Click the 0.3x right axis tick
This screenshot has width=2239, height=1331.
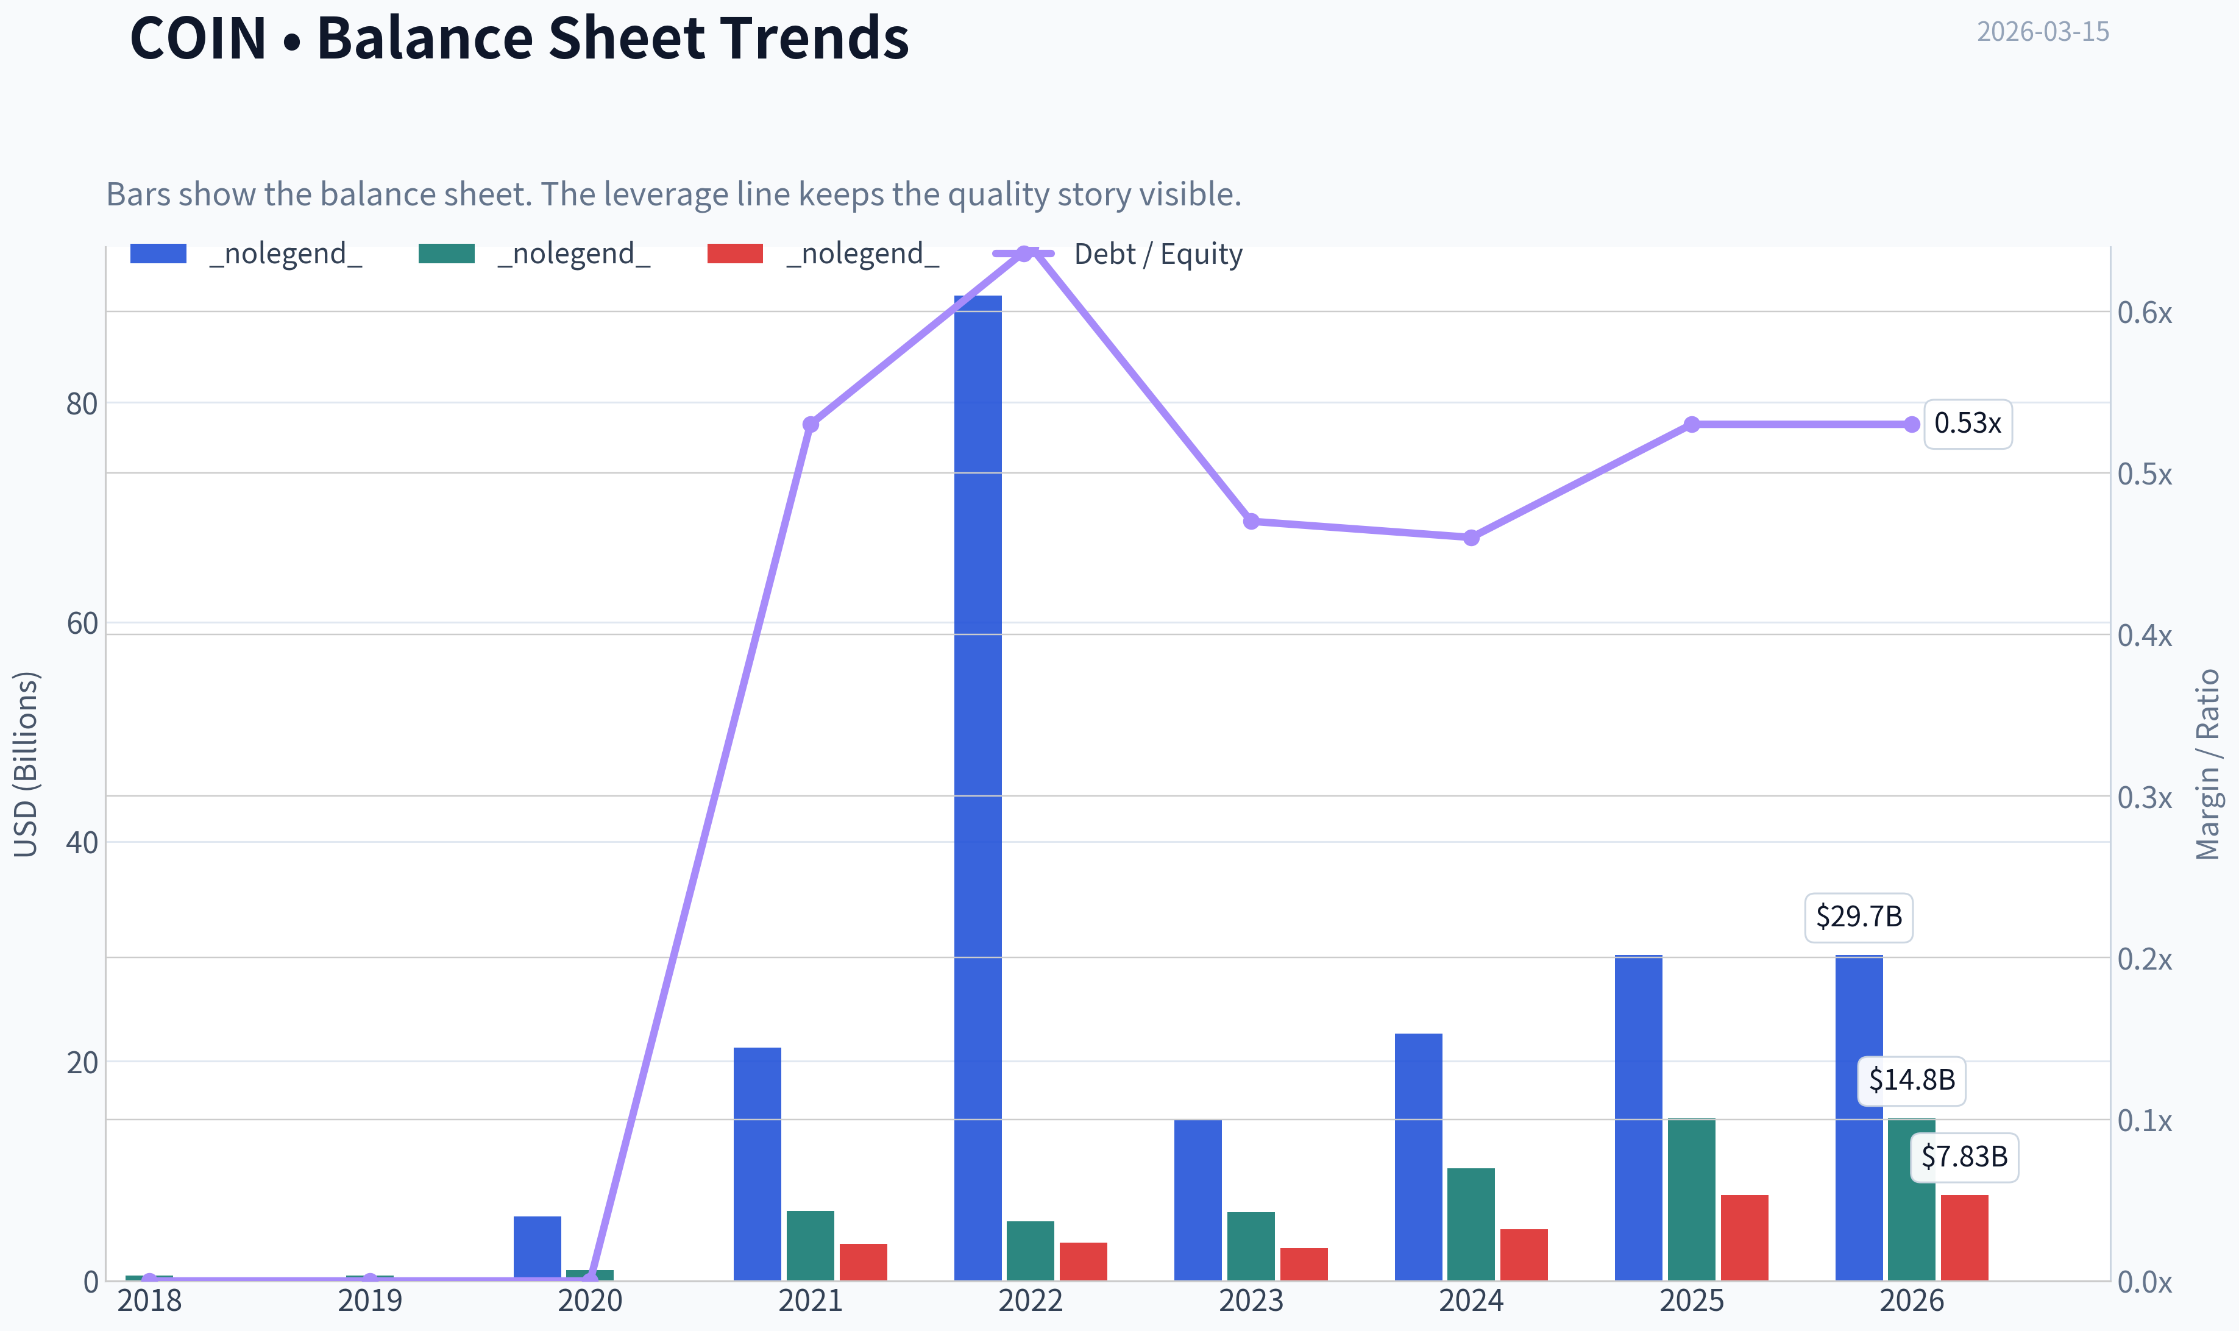point(2145,797)
